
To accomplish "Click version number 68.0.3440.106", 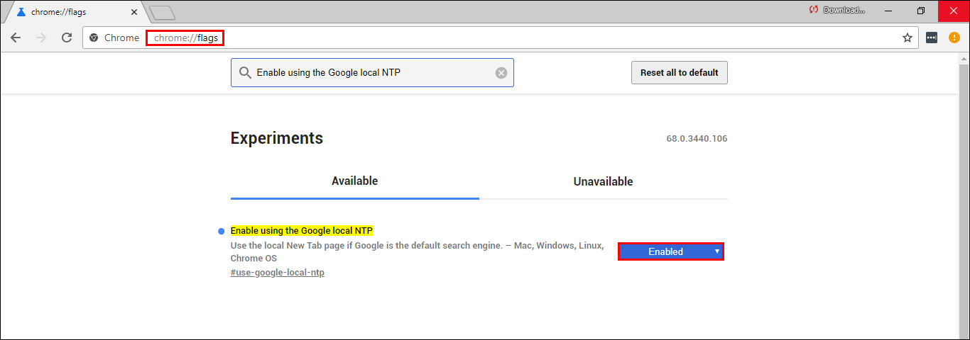I will tap(697, 139).
